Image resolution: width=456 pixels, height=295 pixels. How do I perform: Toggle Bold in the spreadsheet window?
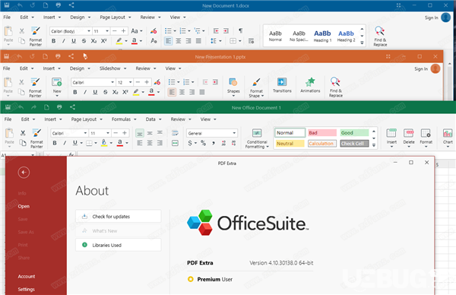55,143
